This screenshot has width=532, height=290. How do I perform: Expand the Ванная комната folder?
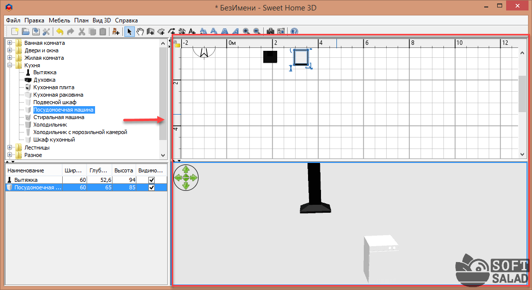tap(9, 43)
